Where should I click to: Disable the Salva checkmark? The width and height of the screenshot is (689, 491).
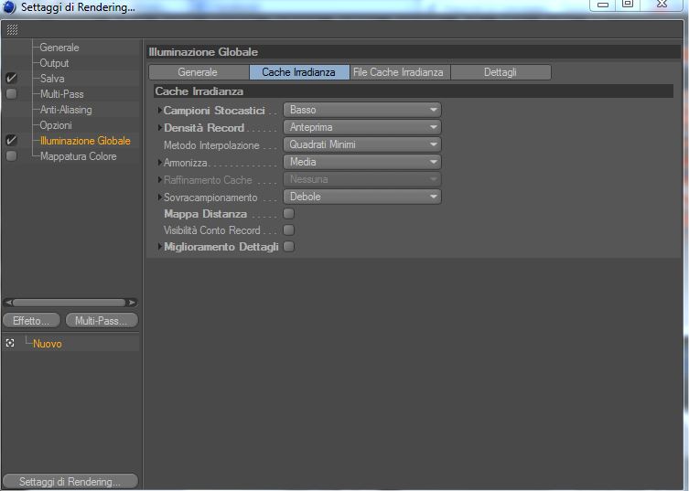point(11,78)
